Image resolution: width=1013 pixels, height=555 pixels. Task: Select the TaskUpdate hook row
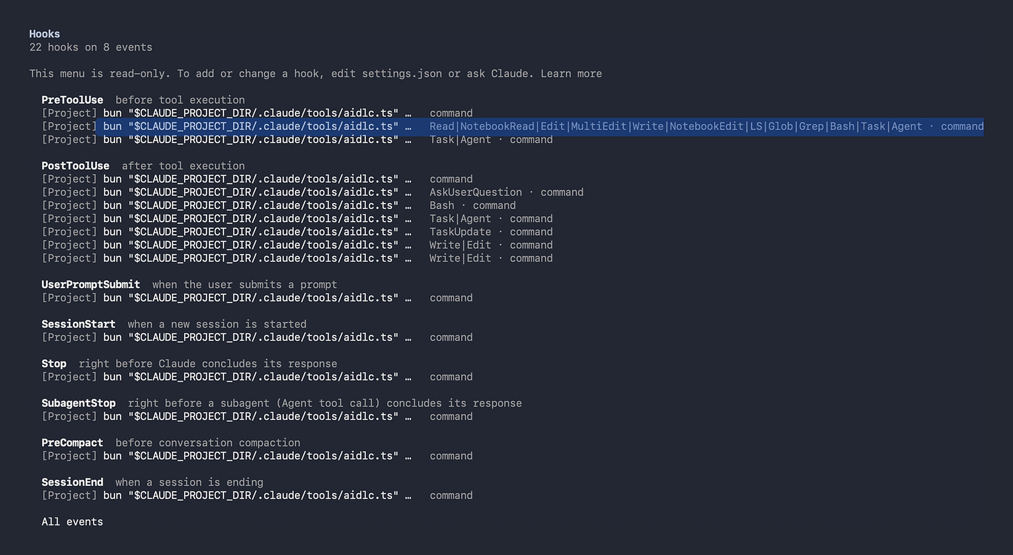[297, 232]
